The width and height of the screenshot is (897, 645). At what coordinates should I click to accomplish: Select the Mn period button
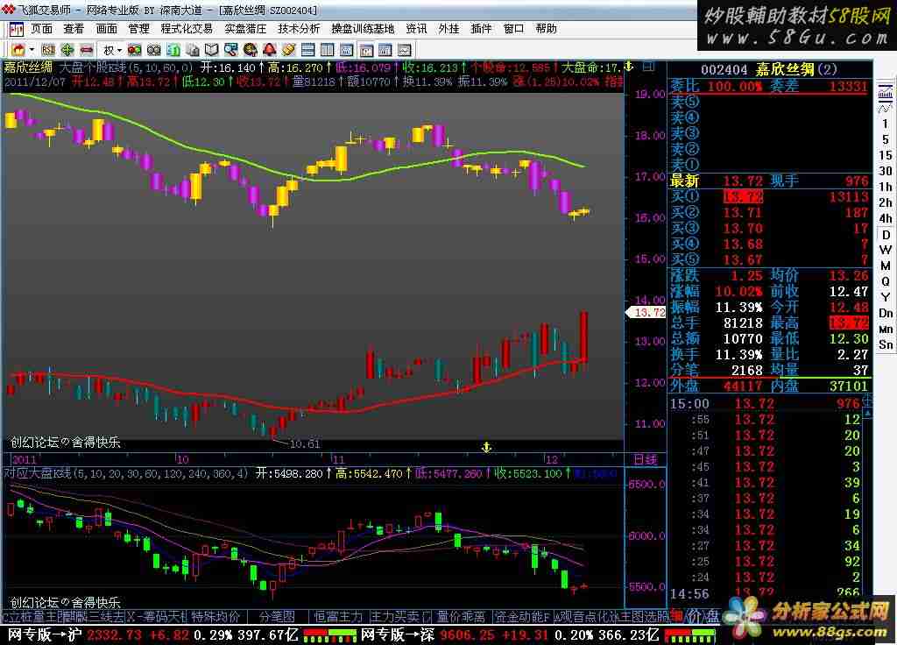886,330
